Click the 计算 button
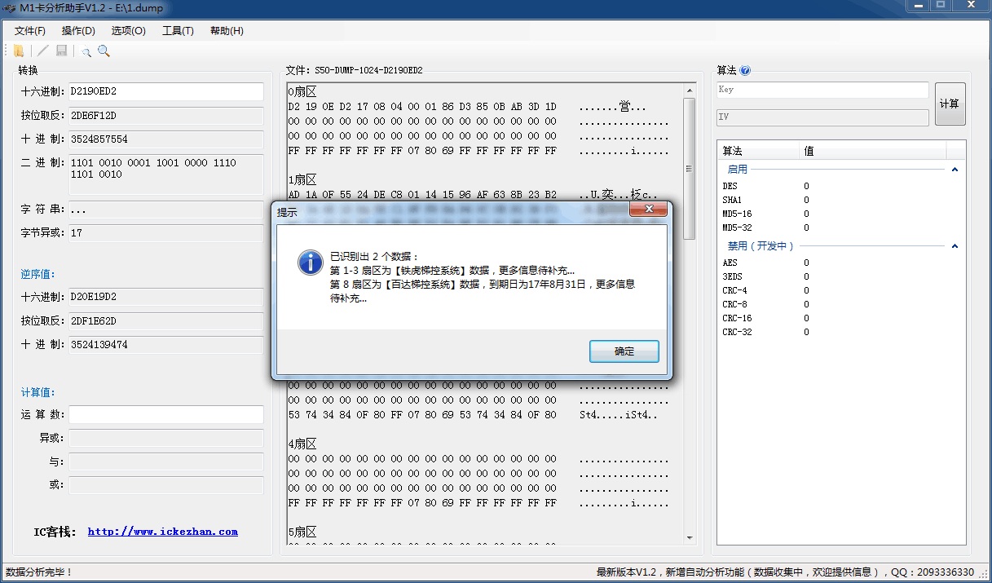 (950, 104)
